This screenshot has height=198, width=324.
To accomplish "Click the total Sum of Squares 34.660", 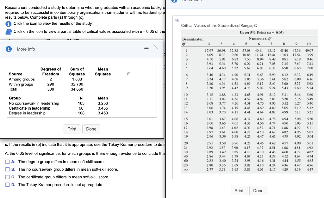I will (x=77, y=89).
